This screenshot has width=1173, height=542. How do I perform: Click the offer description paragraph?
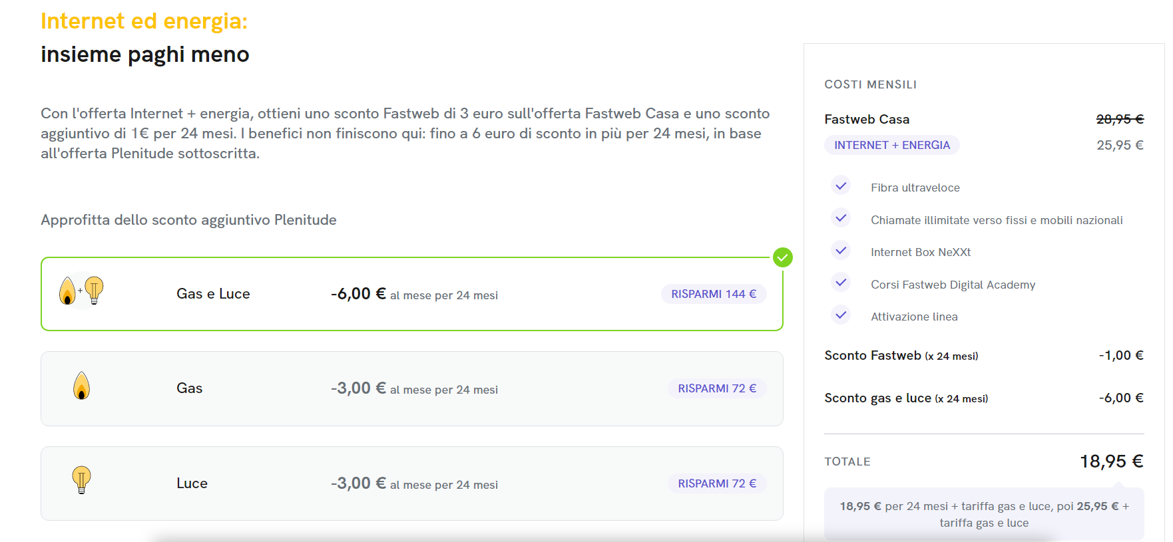405,134
